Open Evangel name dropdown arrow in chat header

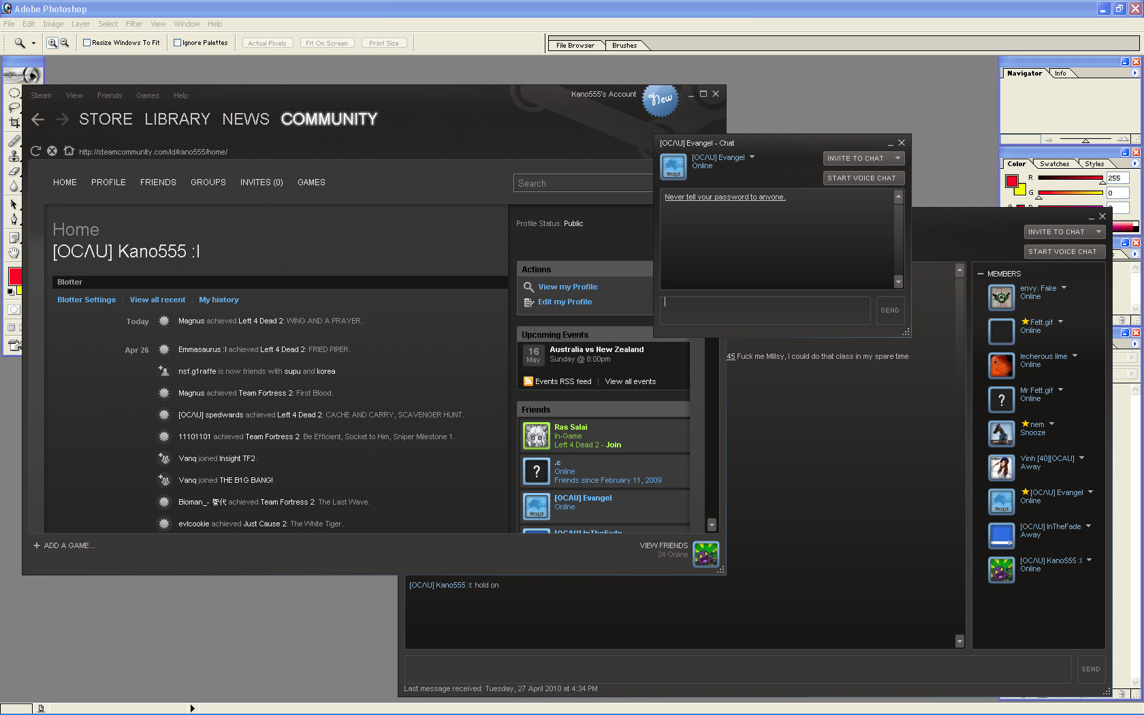click(x=752, y=157)
